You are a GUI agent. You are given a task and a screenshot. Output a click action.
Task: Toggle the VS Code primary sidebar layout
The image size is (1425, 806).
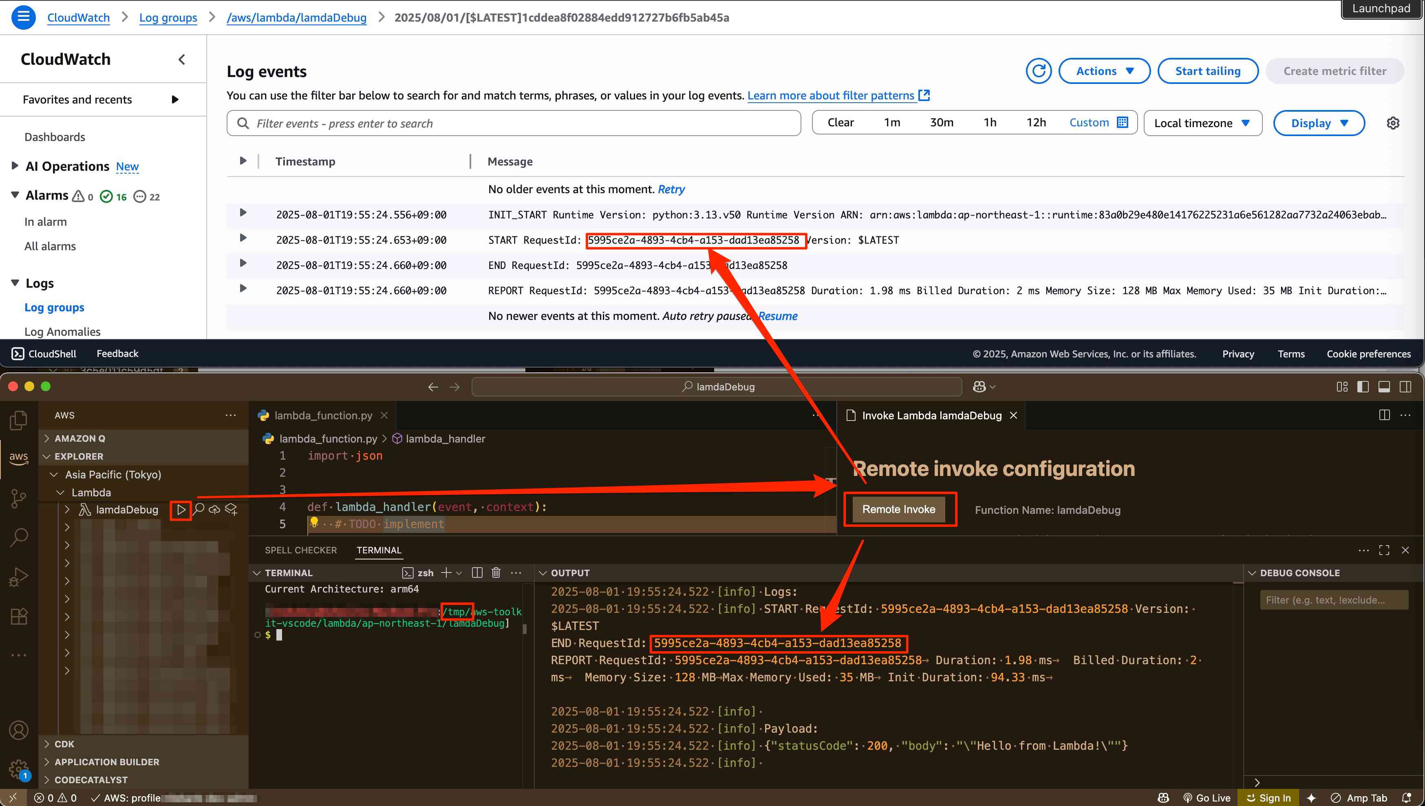(x=1363, y=386)
